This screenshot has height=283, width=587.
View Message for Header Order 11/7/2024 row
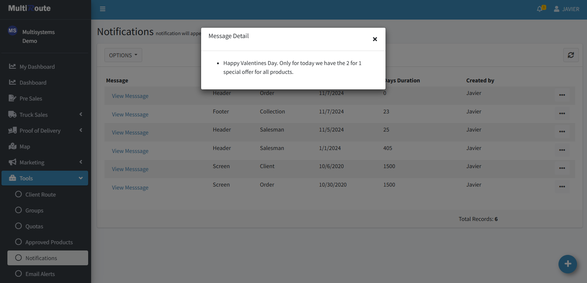130,96
